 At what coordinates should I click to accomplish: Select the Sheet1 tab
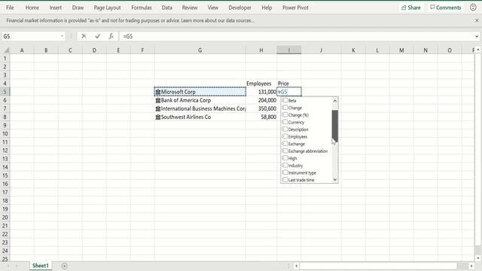[41, 266]
